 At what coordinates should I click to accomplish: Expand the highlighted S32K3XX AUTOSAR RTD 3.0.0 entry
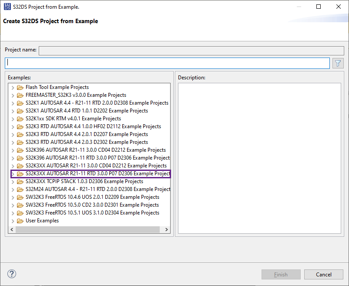13,174
